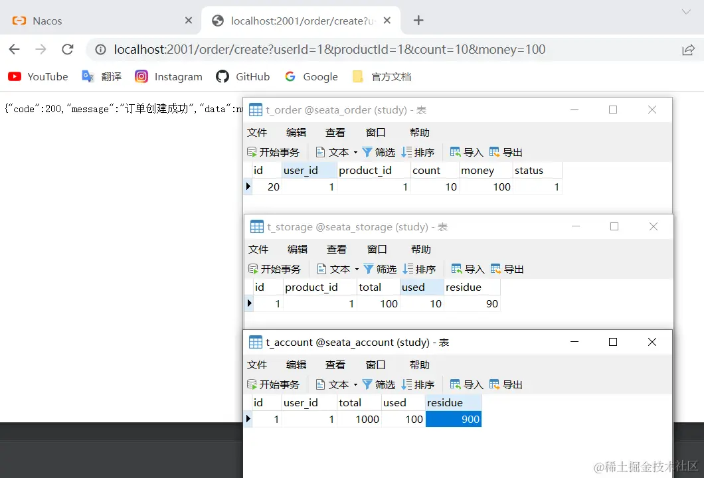Open 编辑 menu in t_order window
Image resolution: width=704 pixels, height=478 pixels.
pyautogui.click(x=296, y=132)
